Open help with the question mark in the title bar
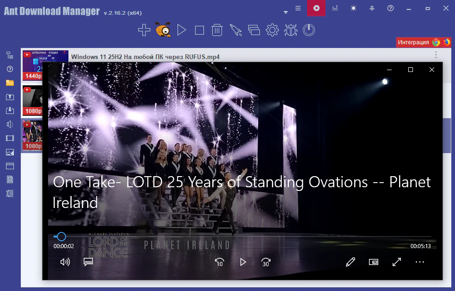This screenshot has height=291, width=455. pos(391,8)
